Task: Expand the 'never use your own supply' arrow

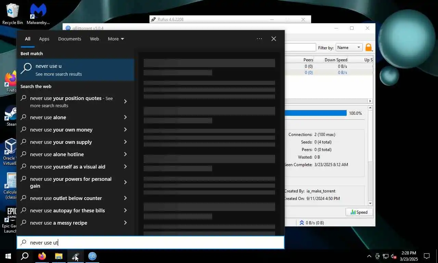Action: 125,142
